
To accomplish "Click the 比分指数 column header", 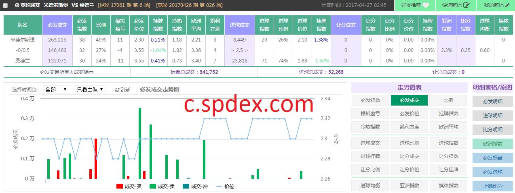I will 466,25.
